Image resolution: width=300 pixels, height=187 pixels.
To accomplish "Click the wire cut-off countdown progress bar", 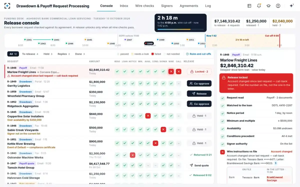I will 180,29.
